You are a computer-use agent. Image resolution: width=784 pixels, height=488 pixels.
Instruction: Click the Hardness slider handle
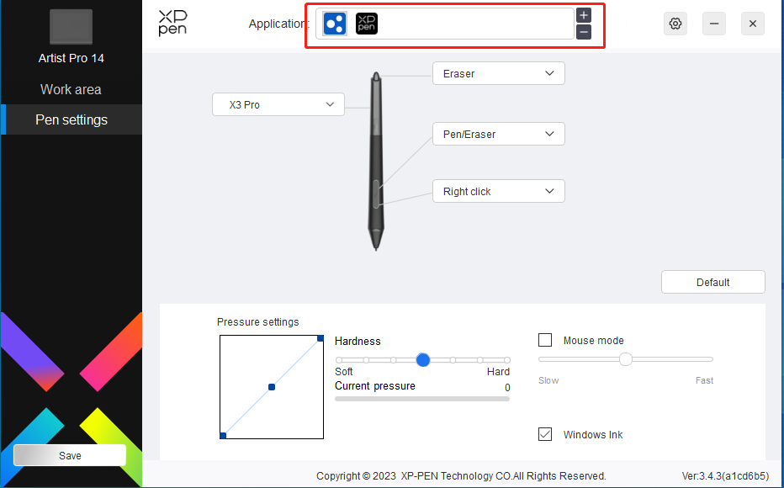click(423, 360)
